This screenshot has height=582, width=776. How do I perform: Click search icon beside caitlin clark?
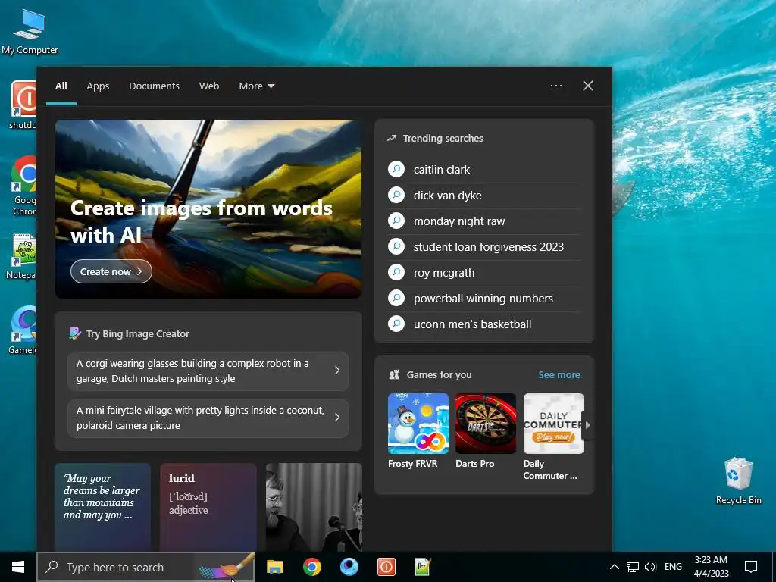(x=396, y=169)
